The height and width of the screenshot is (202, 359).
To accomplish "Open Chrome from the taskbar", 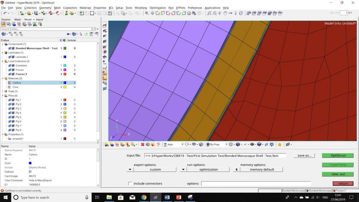I will pos(144,197).
